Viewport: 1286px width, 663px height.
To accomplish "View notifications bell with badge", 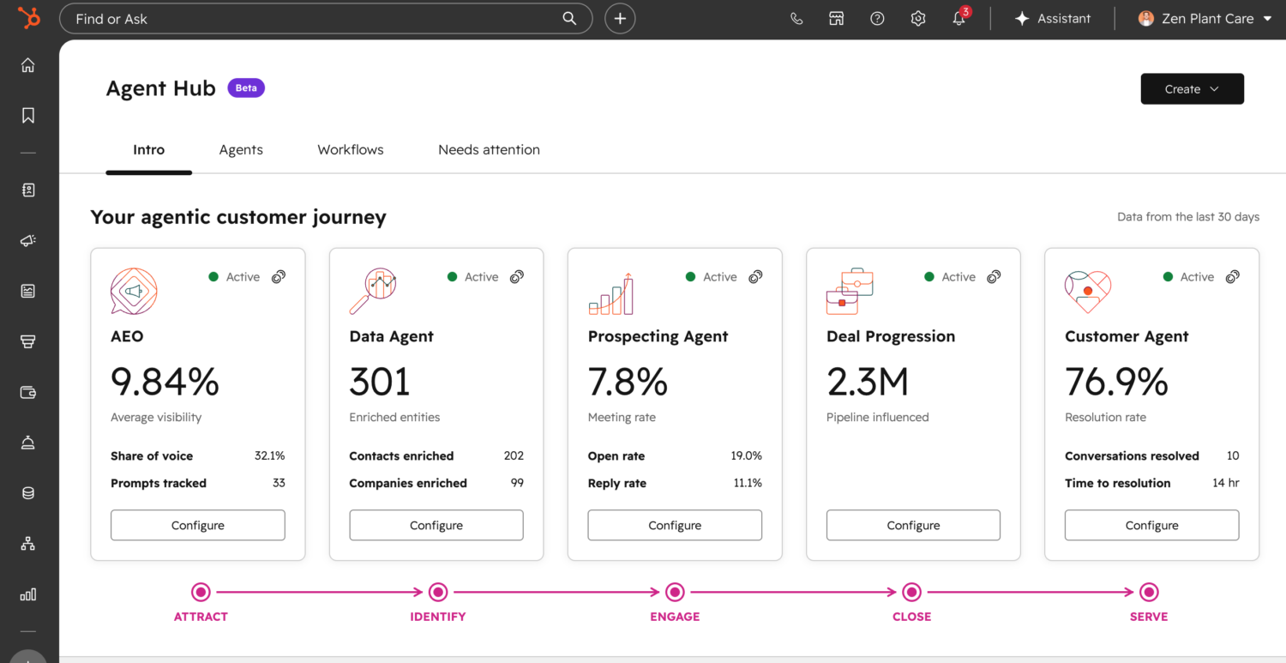I will [x=960, y=18].
